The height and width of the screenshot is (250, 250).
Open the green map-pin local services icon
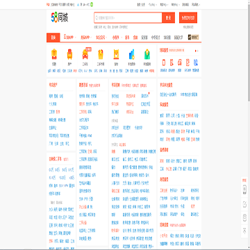pyautogui.click(x=147, y=54)
